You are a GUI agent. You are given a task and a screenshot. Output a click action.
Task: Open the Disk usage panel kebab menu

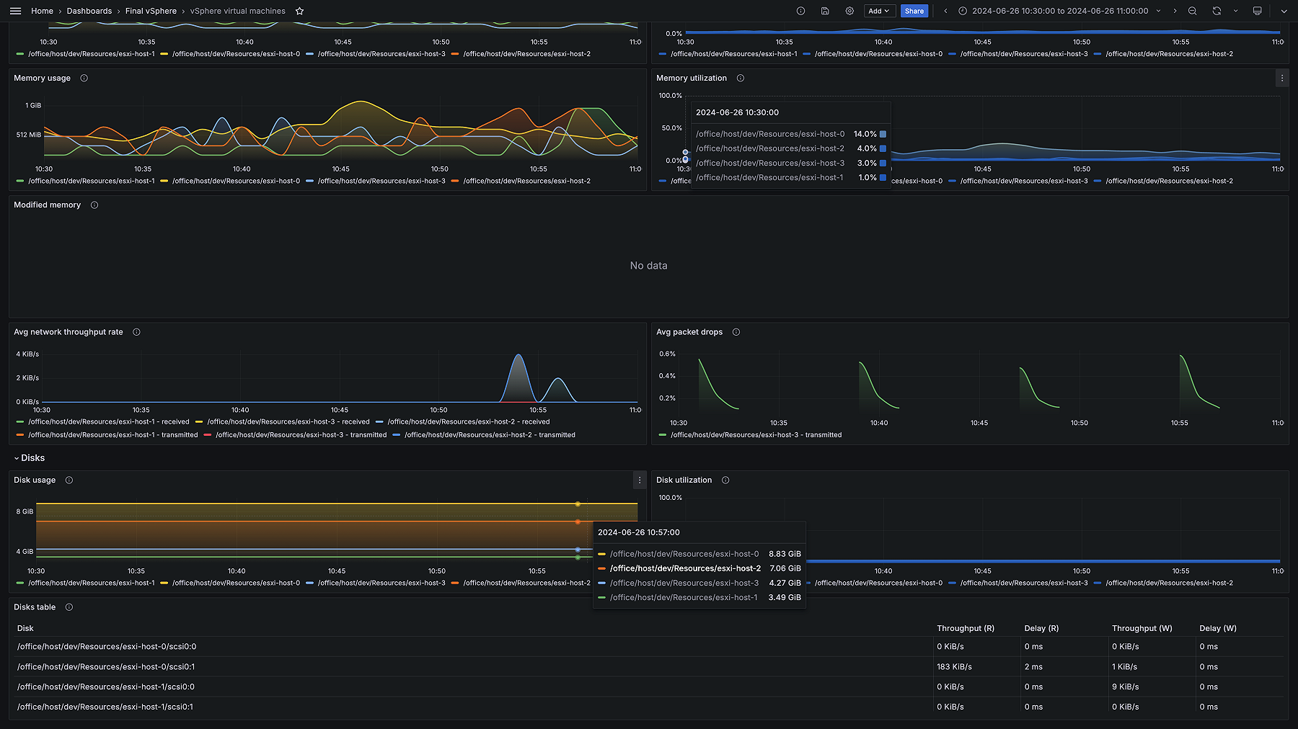tap(639, 480)
